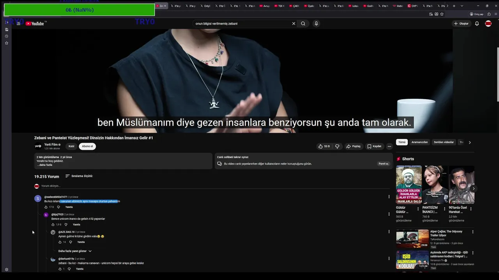This screenshot has height=280, width=499.
Task: Switch to OnlyC browser tab
Action: 205,6
